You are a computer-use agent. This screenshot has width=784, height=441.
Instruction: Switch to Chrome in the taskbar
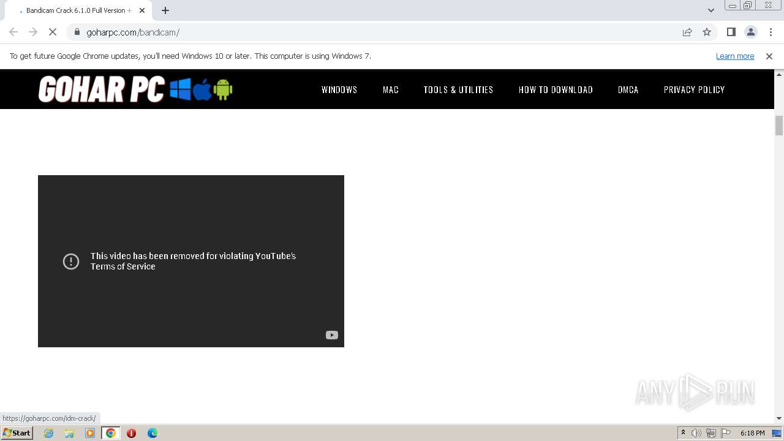coord(111,433)
